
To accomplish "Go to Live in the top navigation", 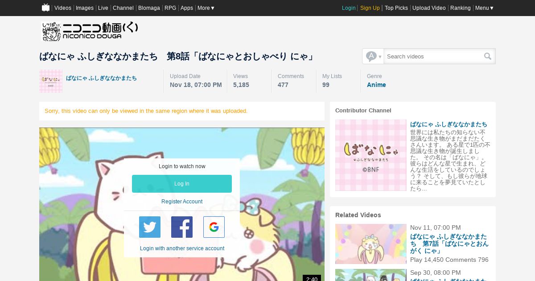I will [x=103, y=8].
